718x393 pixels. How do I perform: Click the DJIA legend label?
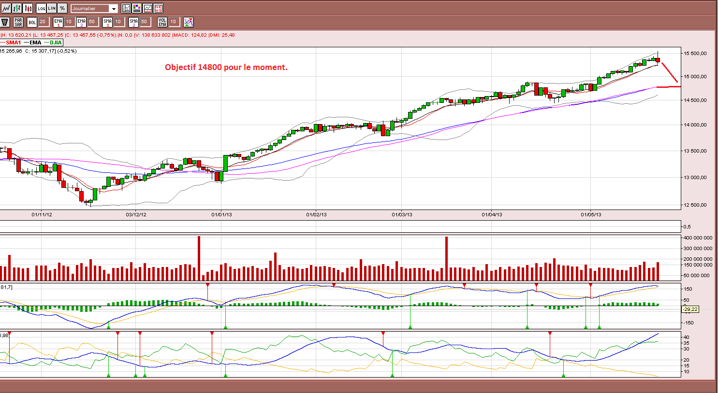click(56, 42)
